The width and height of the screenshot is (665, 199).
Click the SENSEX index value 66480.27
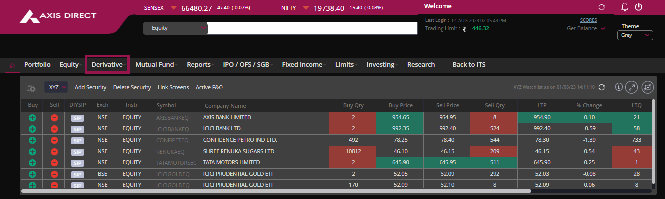tap(196, 8)
